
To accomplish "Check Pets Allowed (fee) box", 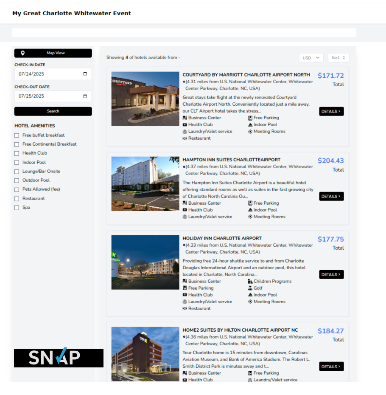I will click(17, 189).
